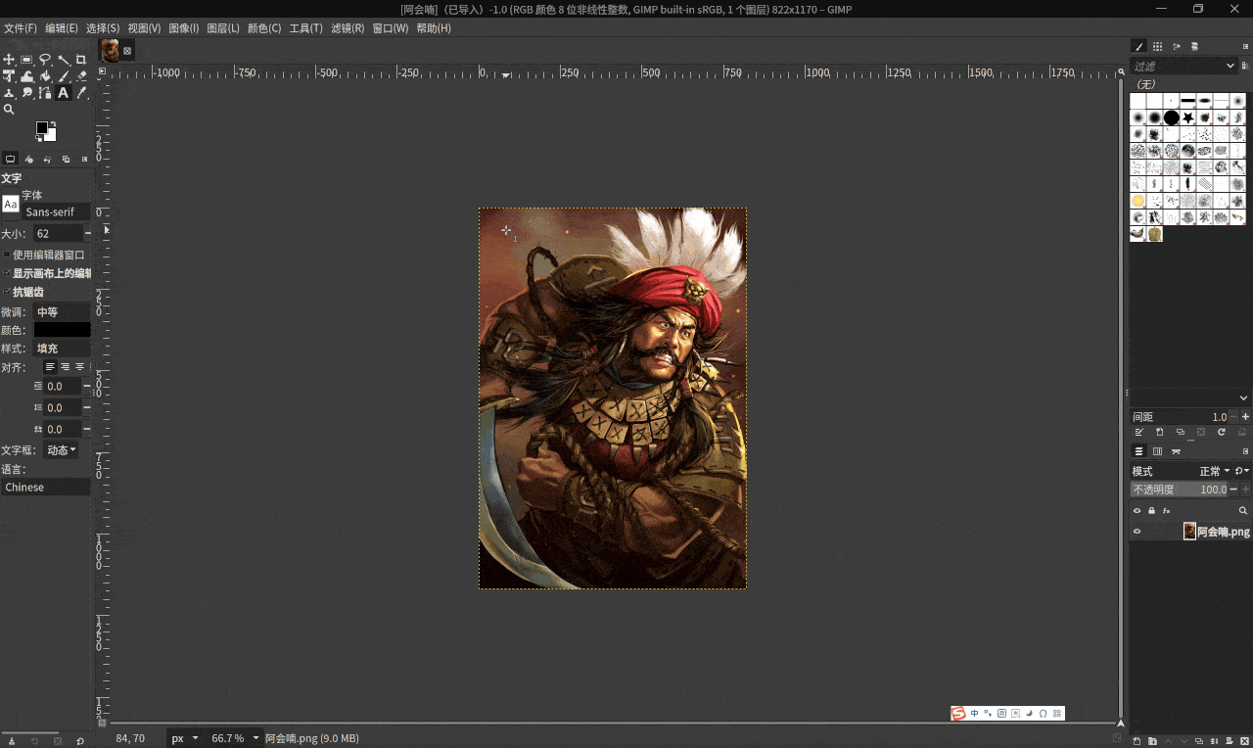Open the 图层(L) menu

click(x=223, y=28)
